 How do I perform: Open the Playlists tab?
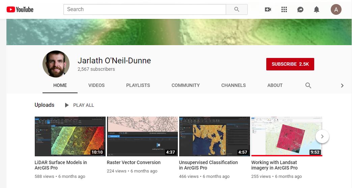click(x=138, y=85)
